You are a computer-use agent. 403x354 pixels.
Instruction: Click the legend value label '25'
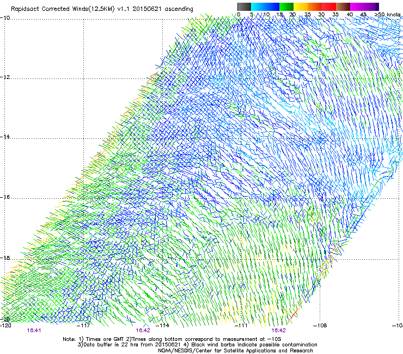pyautogui.click(x=308, y=15)
